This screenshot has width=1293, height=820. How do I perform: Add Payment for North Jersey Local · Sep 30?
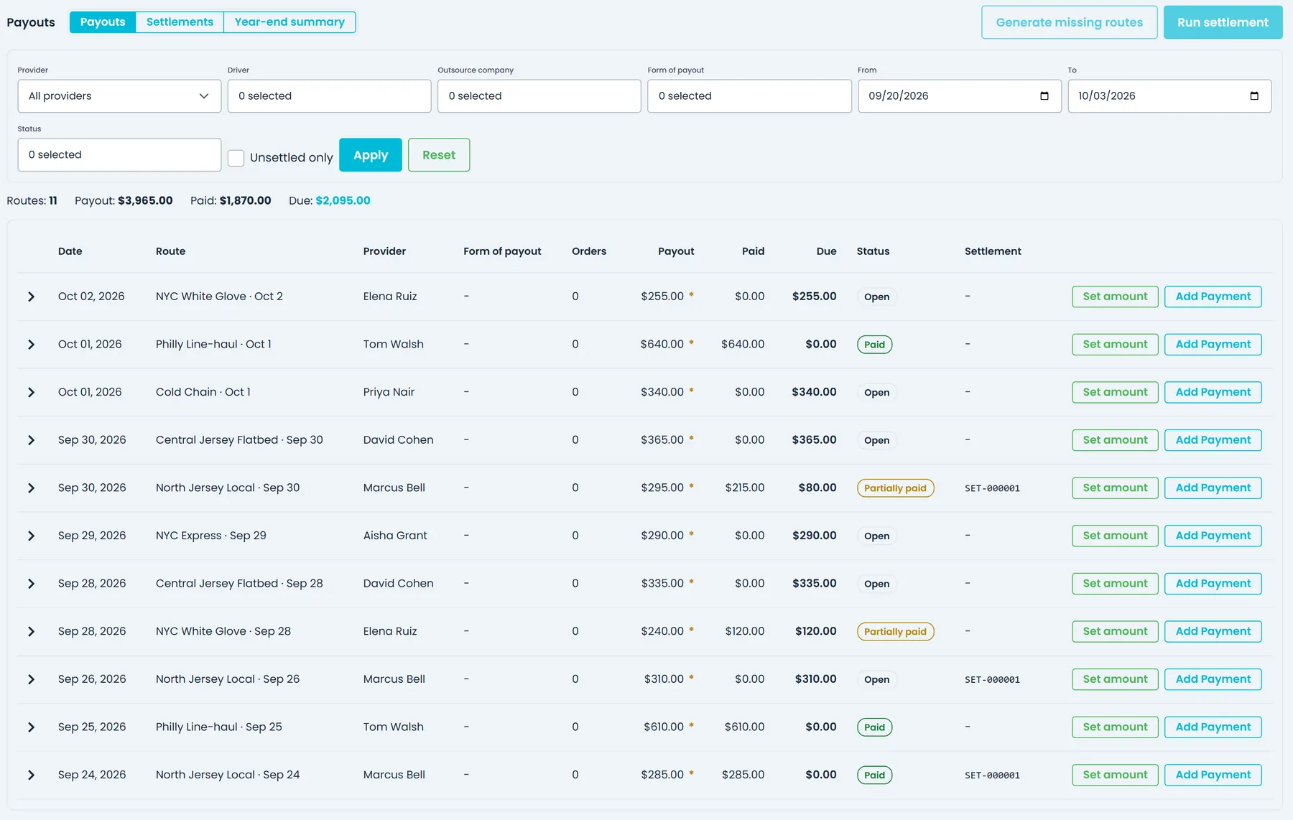pyautogui.click(x=1213, y=488)
